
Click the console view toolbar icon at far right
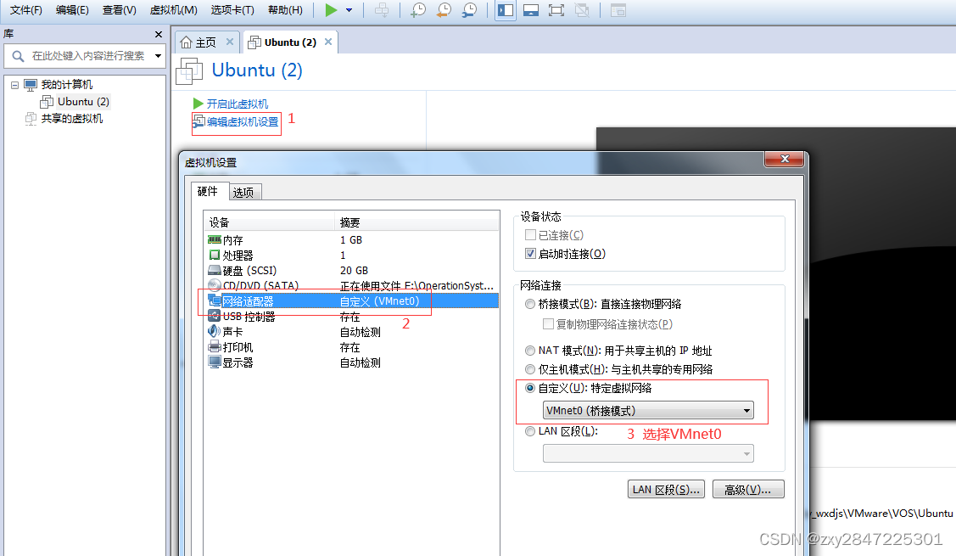tap(618, 10)
